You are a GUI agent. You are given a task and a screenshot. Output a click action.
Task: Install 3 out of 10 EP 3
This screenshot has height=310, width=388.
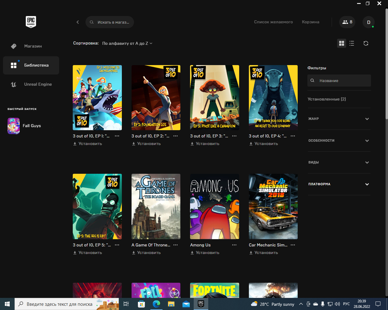pyautogui.click(x=205, y=144)
